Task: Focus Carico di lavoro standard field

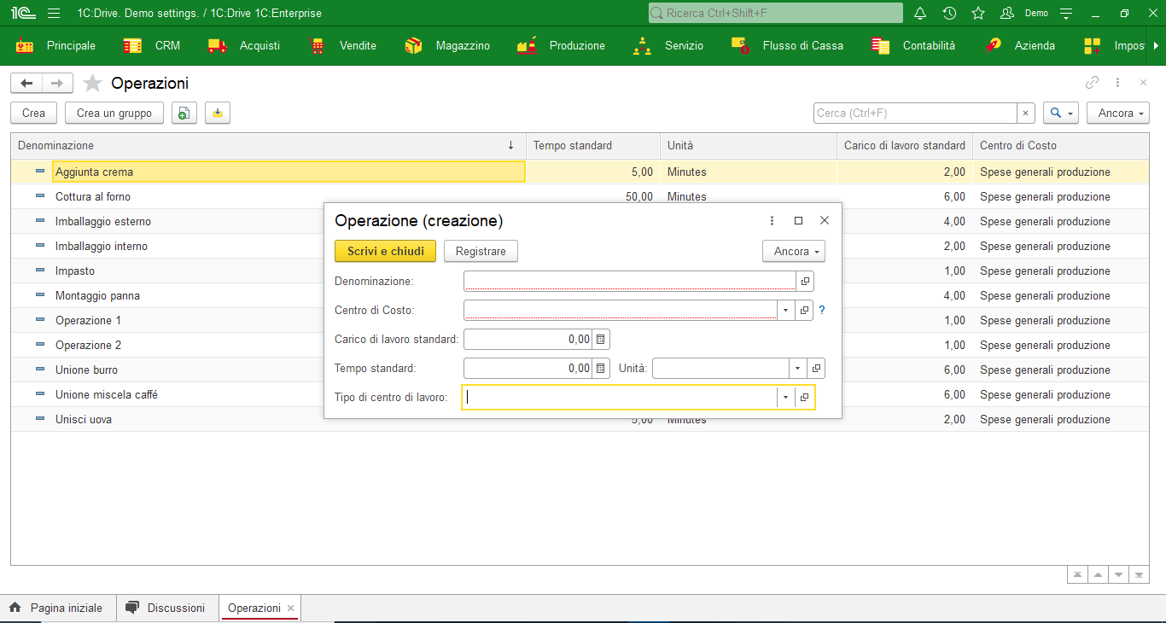Action: [528, 339]
